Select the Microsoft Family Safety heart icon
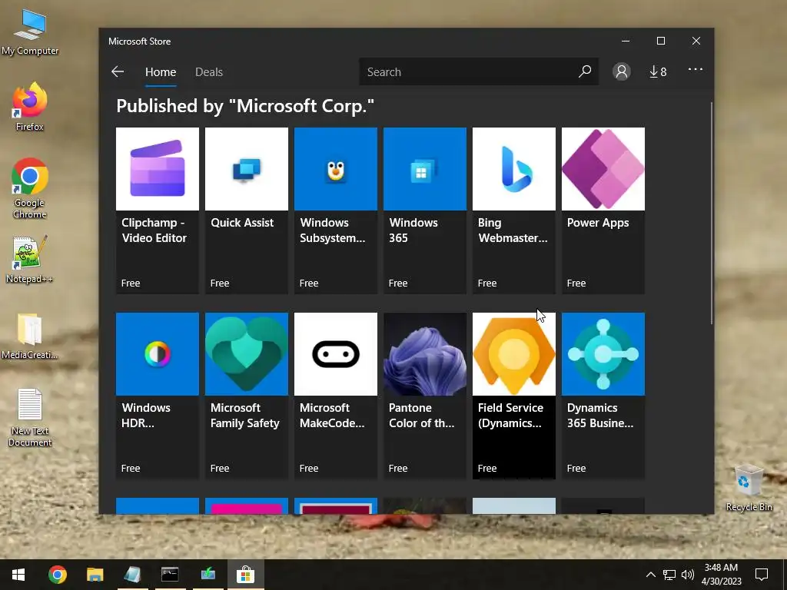 pyautogui.click(x=247, y=353)
